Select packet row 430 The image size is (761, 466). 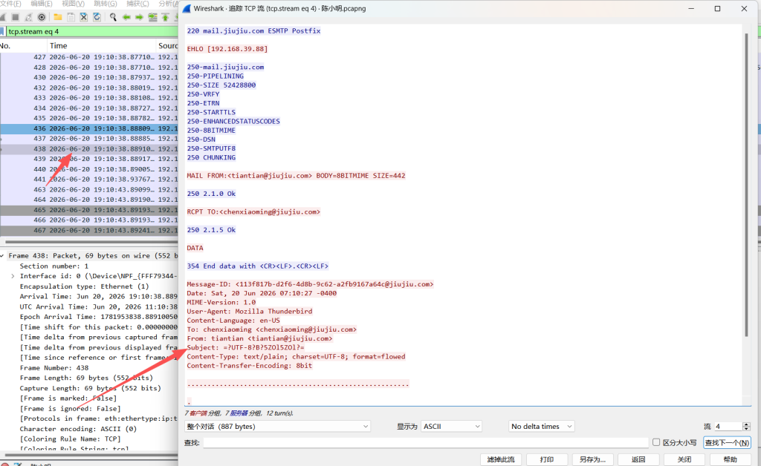click(89, 77)
